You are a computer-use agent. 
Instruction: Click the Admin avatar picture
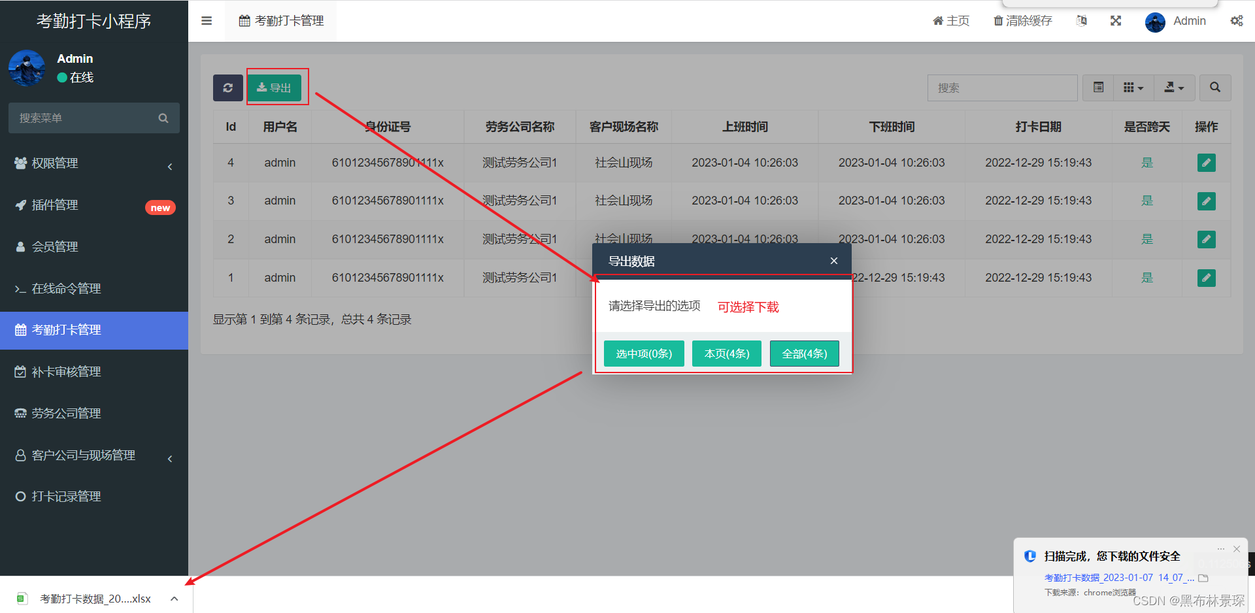click(x=1155, y=22)
